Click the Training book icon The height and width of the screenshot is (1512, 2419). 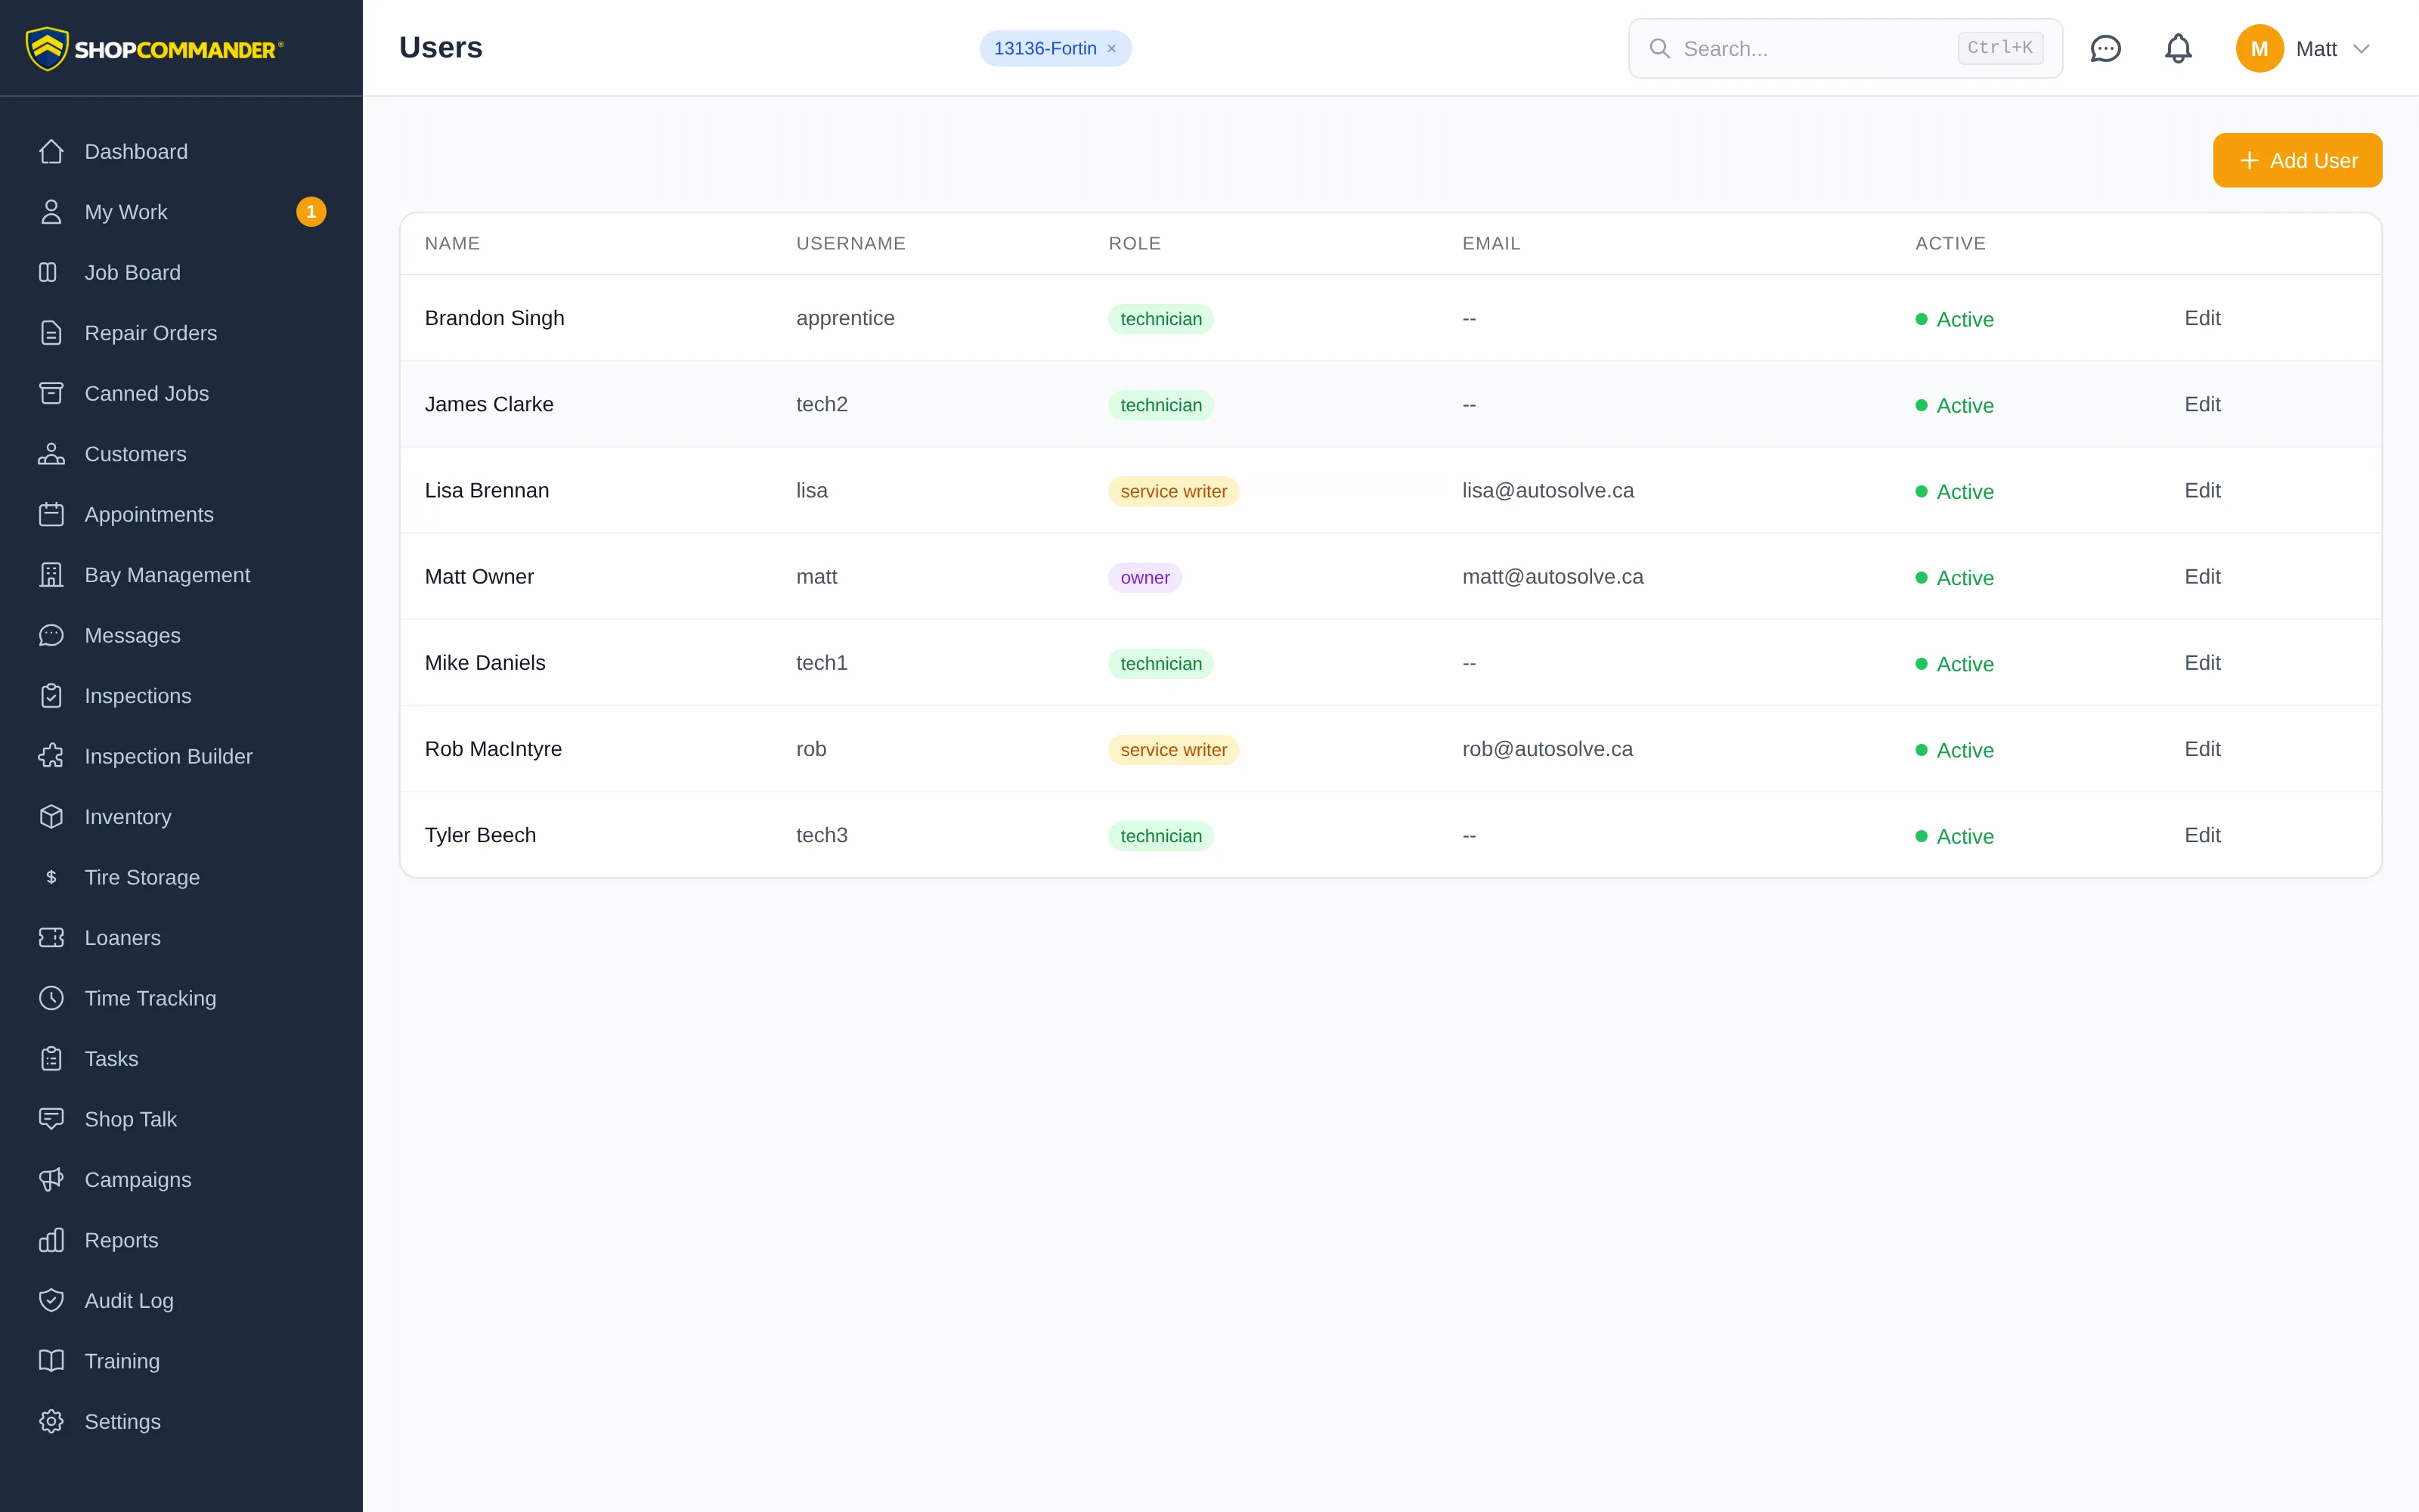[x=51, y=1361]
